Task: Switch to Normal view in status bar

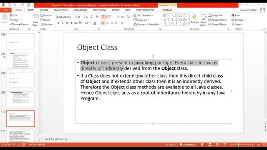Action: (202, 145)
